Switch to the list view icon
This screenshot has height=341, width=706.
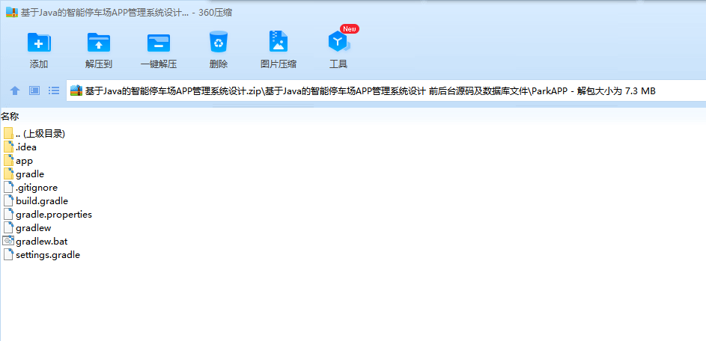54,91
